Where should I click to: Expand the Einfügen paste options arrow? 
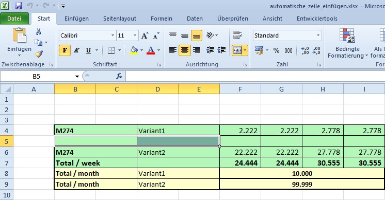pyautogui.click(x=19, y=56)
